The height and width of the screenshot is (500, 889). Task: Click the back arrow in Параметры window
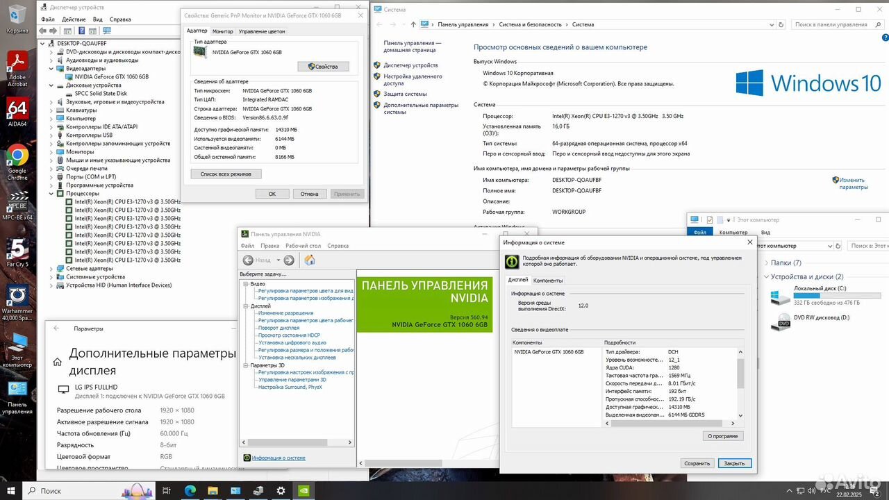pyautogui.click(x=56, y=328)
